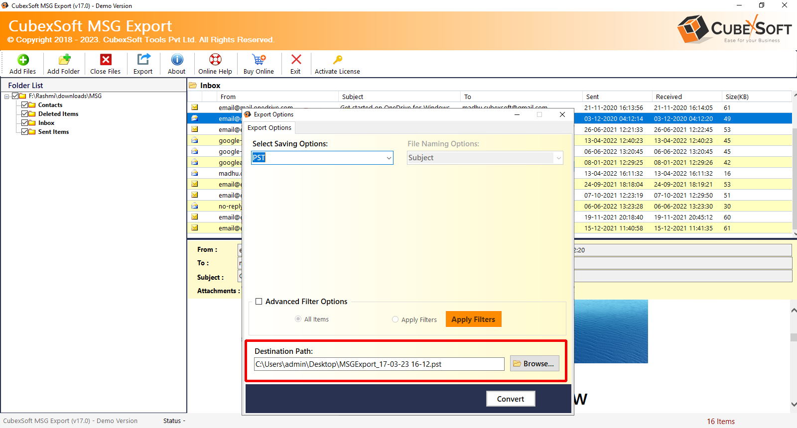Screen dimensions: 797x428
Task: Click mail icon of row sent 13-04-2022 12:40:23
Action: pos(195,140)
